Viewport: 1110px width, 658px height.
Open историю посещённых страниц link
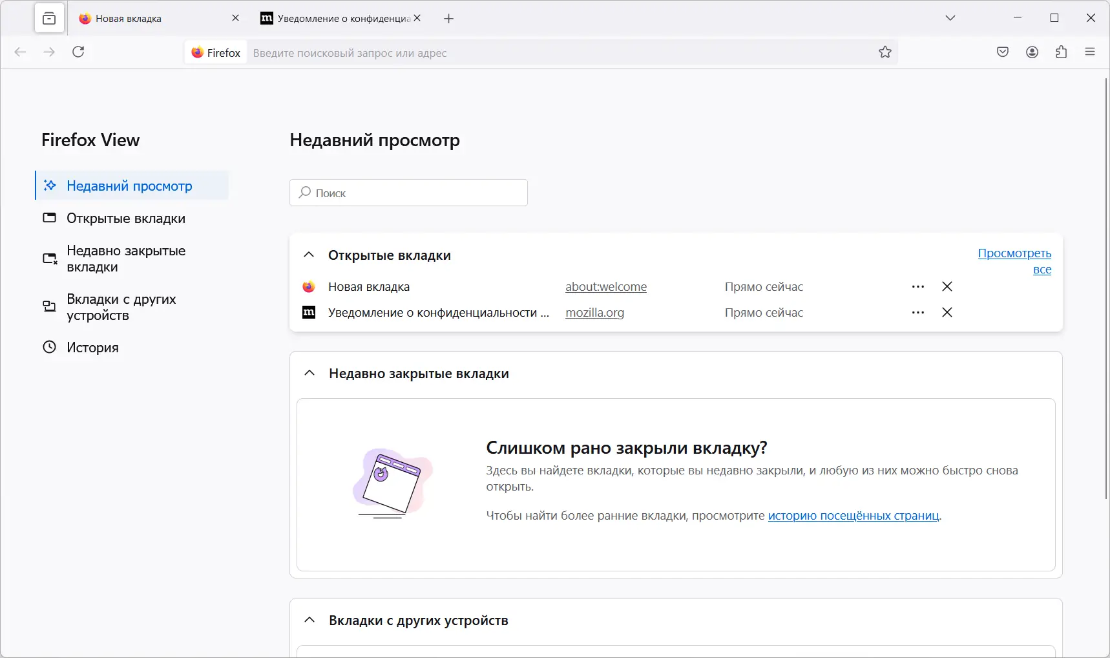[x=853, y=515]
